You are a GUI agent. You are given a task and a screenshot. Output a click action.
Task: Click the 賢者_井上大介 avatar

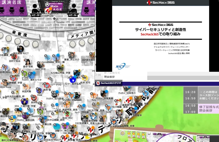click(71, 55)
